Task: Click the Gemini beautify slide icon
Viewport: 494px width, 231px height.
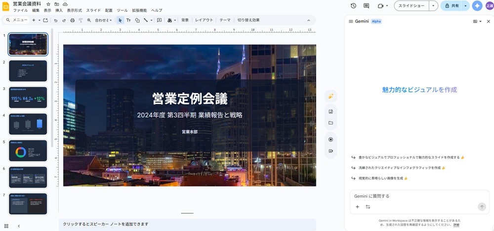Action: 330,97
